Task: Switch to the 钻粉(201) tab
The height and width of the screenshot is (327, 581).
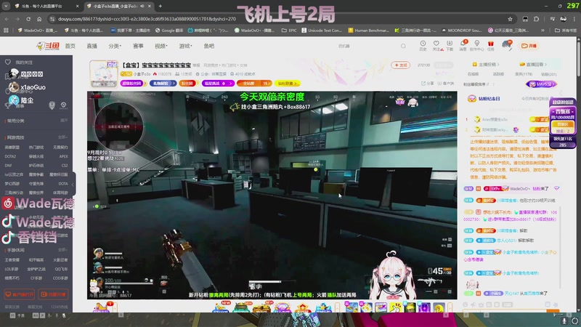Action: pyautogui.click(x=549, y=74)
